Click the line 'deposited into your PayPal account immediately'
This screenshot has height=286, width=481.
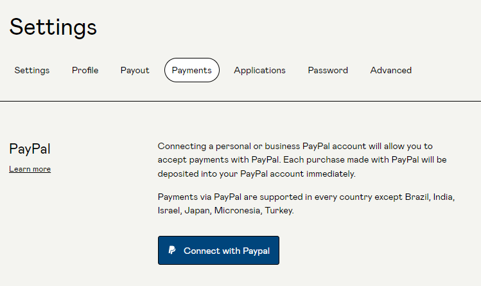256,174
